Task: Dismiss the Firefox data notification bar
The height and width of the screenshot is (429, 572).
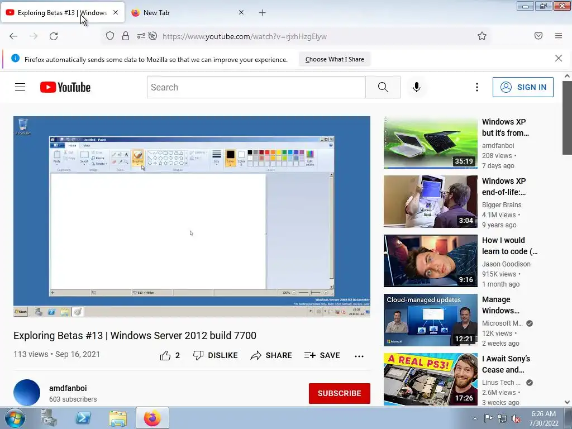Action: (559, 58)
